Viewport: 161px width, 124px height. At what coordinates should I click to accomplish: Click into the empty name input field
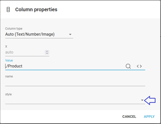[75, 83]
